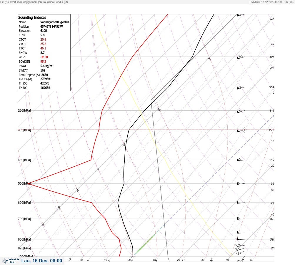
Task: Click the wind barb on the 364 height line
Action: click(x=241, y=87)
